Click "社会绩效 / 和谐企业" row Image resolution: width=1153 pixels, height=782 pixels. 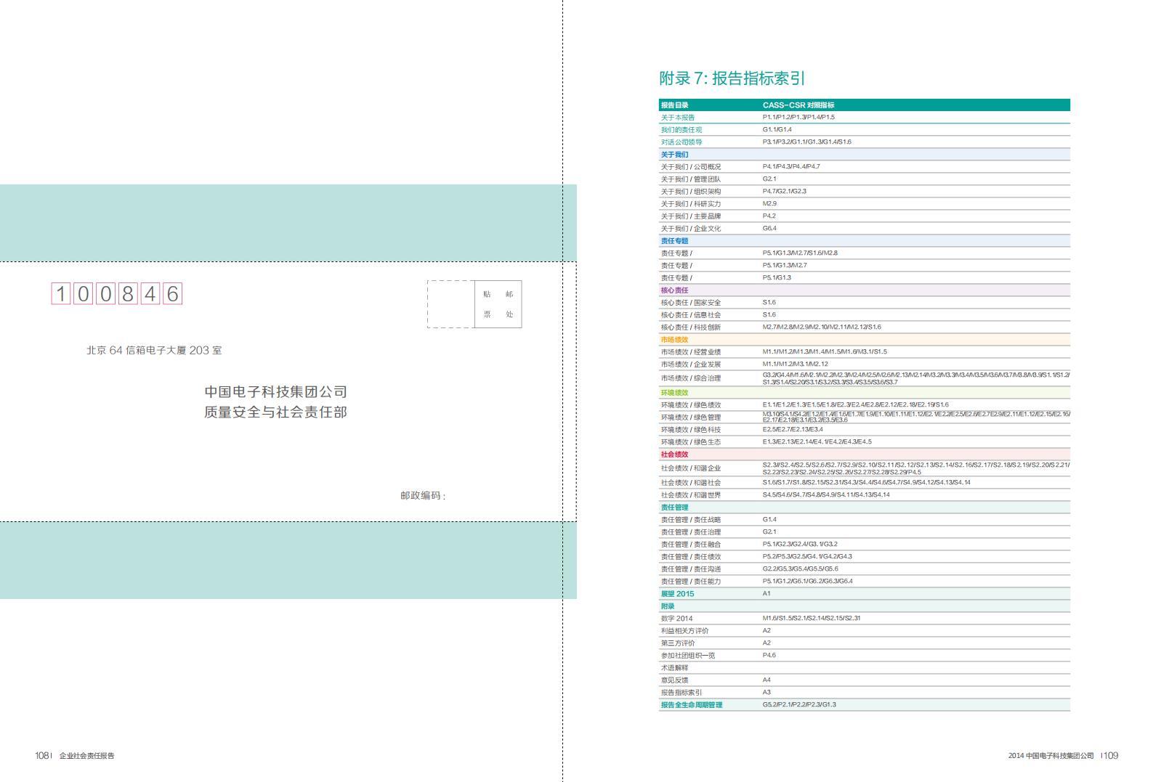coord(865,468)
